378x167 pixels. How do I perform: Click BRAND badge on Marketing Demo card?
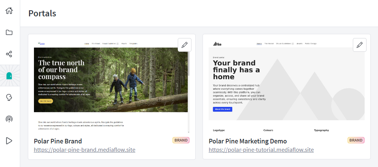tap(356, 140)
